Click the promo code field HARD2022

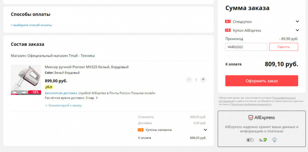click(246, 47)
